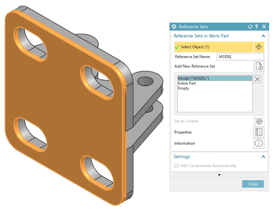Open reference set Properties icon
Screen dimensions: 276x209
[259, 132]
